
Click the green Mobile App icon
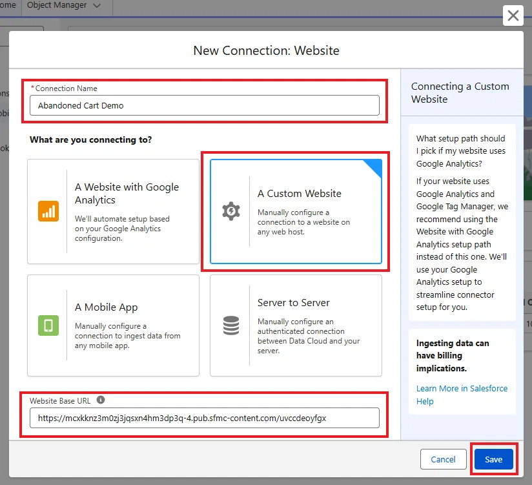48,325
